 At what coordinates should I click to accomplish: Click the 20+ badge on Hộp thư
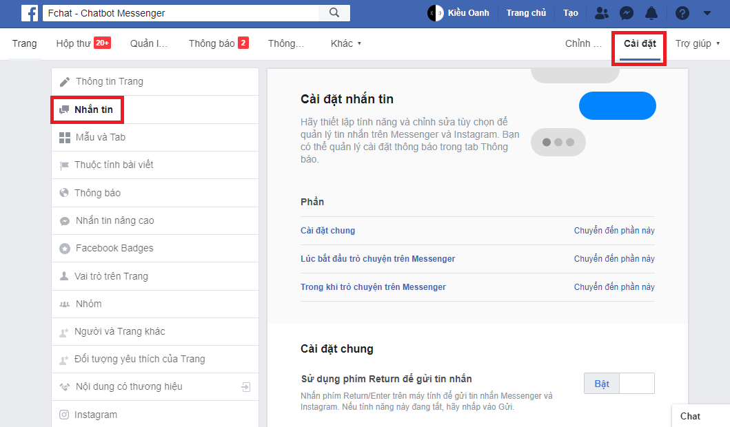click(x=103, y=43)
